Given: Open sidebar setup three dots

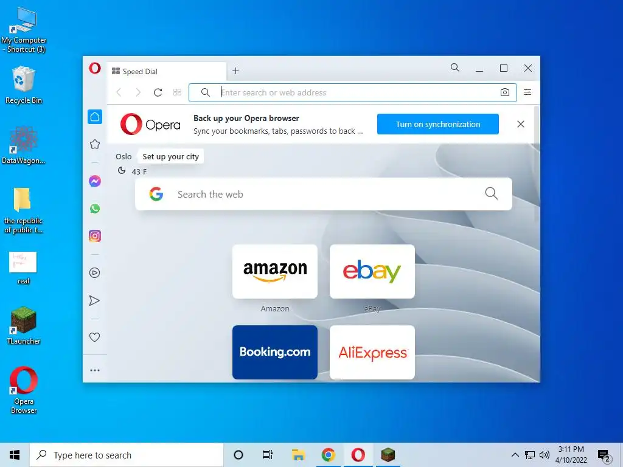Looking at the screenshot, I should (94, 370).
